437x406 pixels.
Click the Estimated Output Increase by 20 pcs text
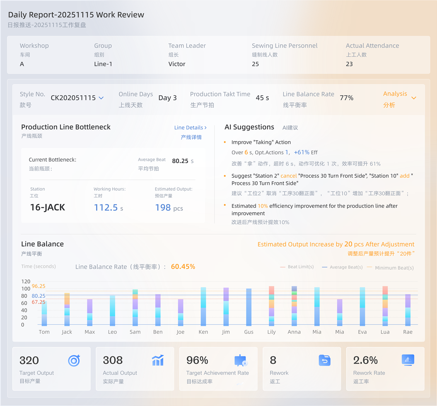[x=336, y=244]
